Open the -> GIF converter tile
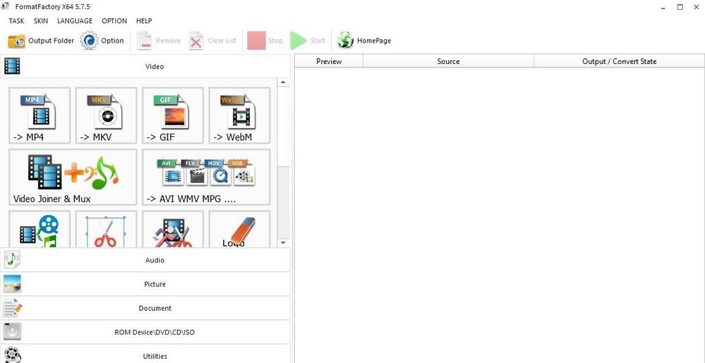705x363 pixels. tap(173, 115)
